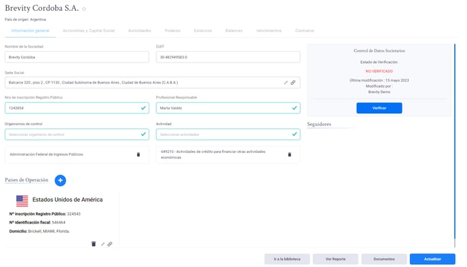467x267 pixels.
Task: Click the Última modificación date text
Action: coord(379,80)
